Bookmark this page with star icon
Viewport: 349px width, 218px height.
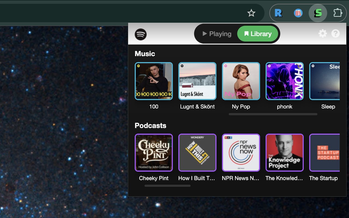251,13
